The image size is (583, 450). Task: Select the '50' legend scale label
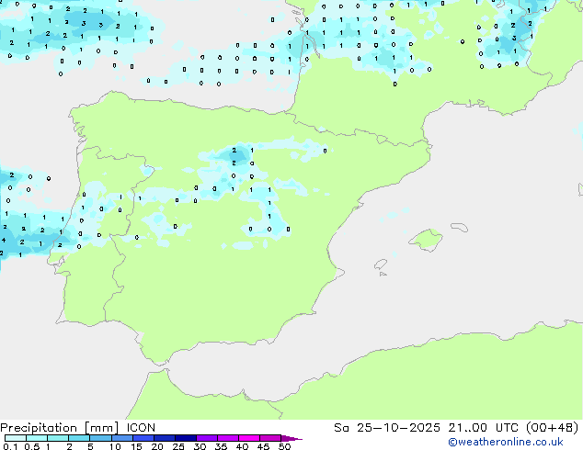pos(284,446)
